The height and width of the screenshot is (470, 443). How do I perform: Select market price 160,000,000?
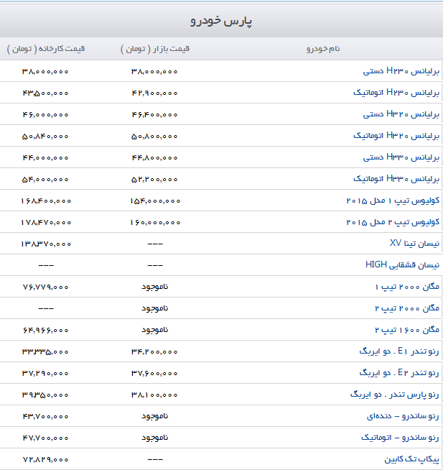coord(155,223)
